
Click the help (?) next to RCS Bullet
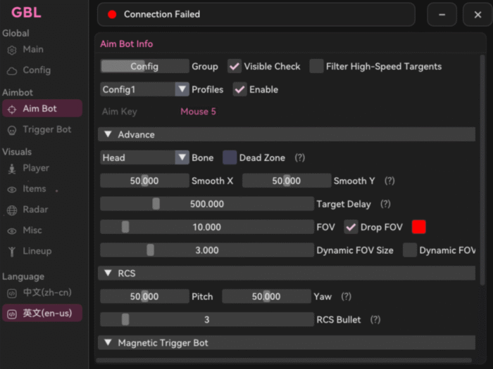375,319
